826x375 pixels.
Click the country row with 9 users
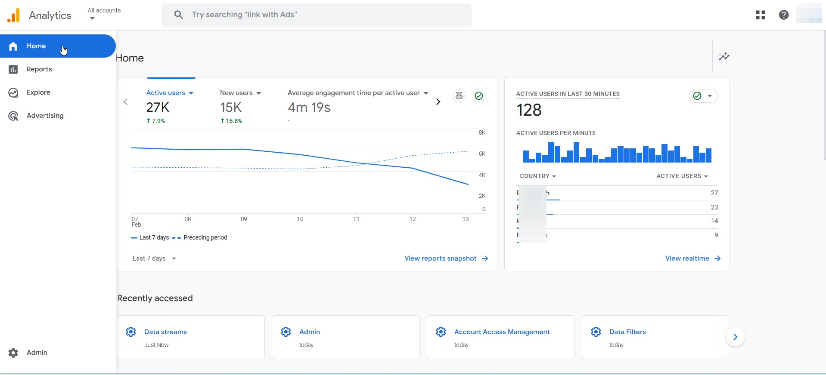617,235
